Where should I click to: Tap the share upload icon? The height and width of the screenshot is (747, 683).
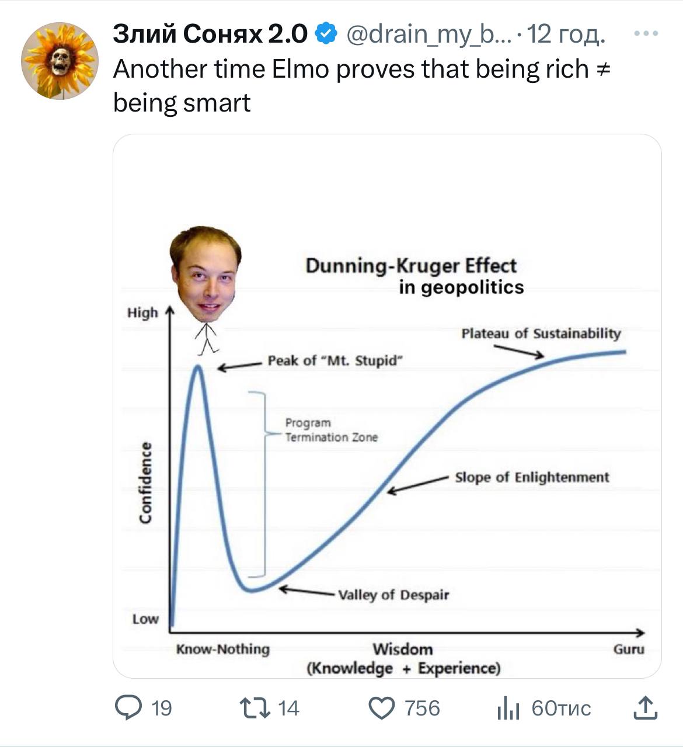645,708
